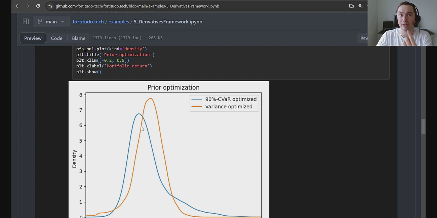Switch to the Code tab
The width and height of the screenshot is (437, 218).
56,38
